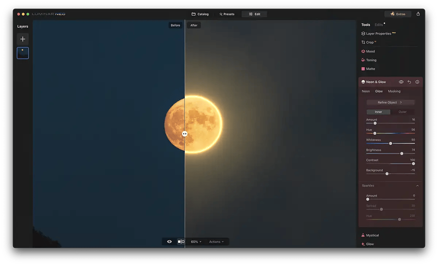Viewport: 438px width, 265px height.
Task: Open the Catalog tab
Action: [x=200, y=14]
